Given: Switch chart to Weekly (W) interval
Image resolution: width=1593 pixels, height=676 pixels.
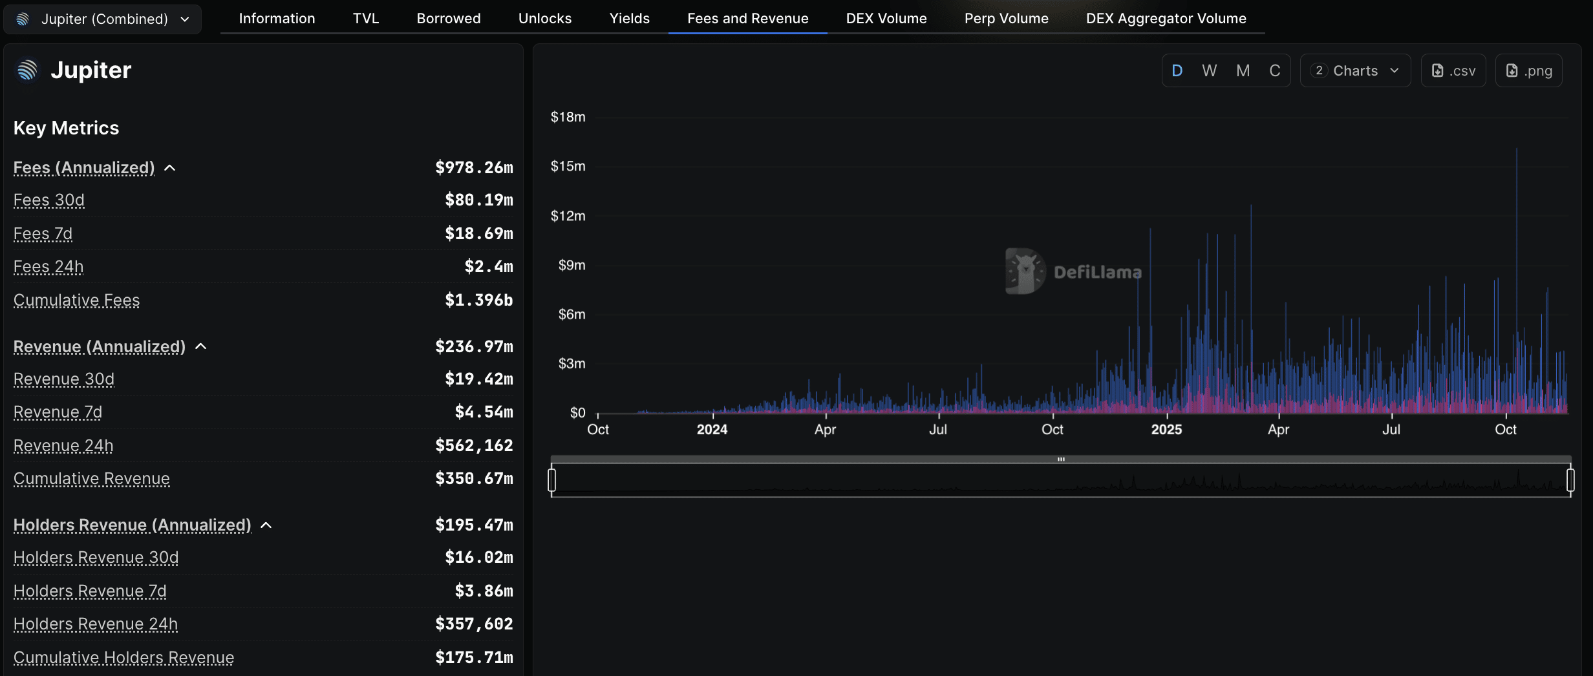Looking at the screenshot, I should click(x=1209, y=70).
